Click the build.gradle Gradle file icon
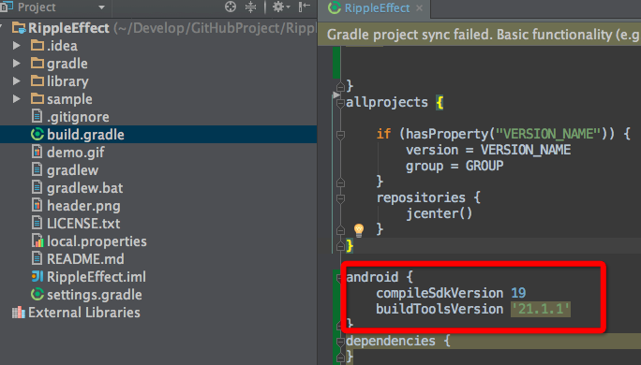The width and height of the screenshot is (641, 365). [x=37, y=135]
